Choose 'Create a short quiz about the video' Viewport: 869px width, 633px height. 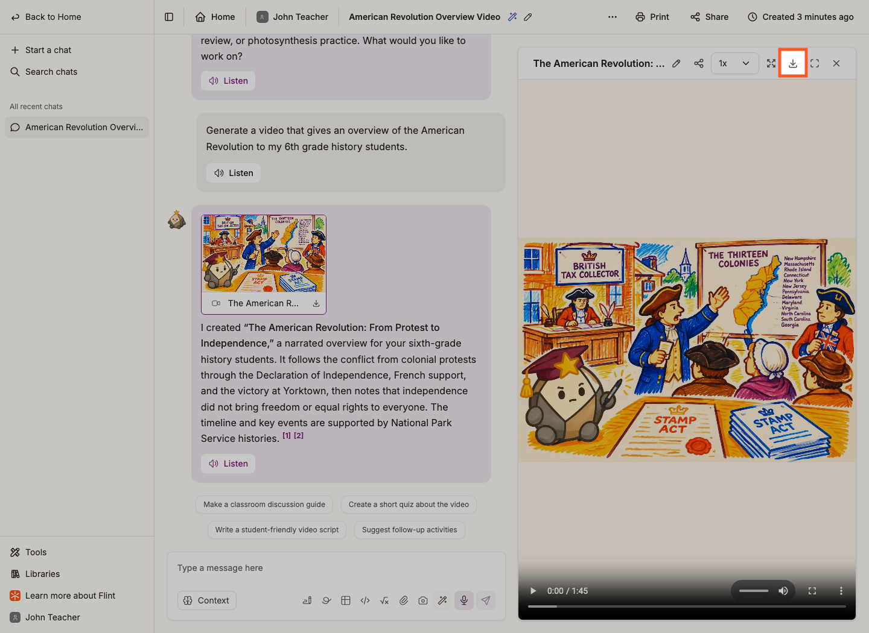click(x=409, y=505)
